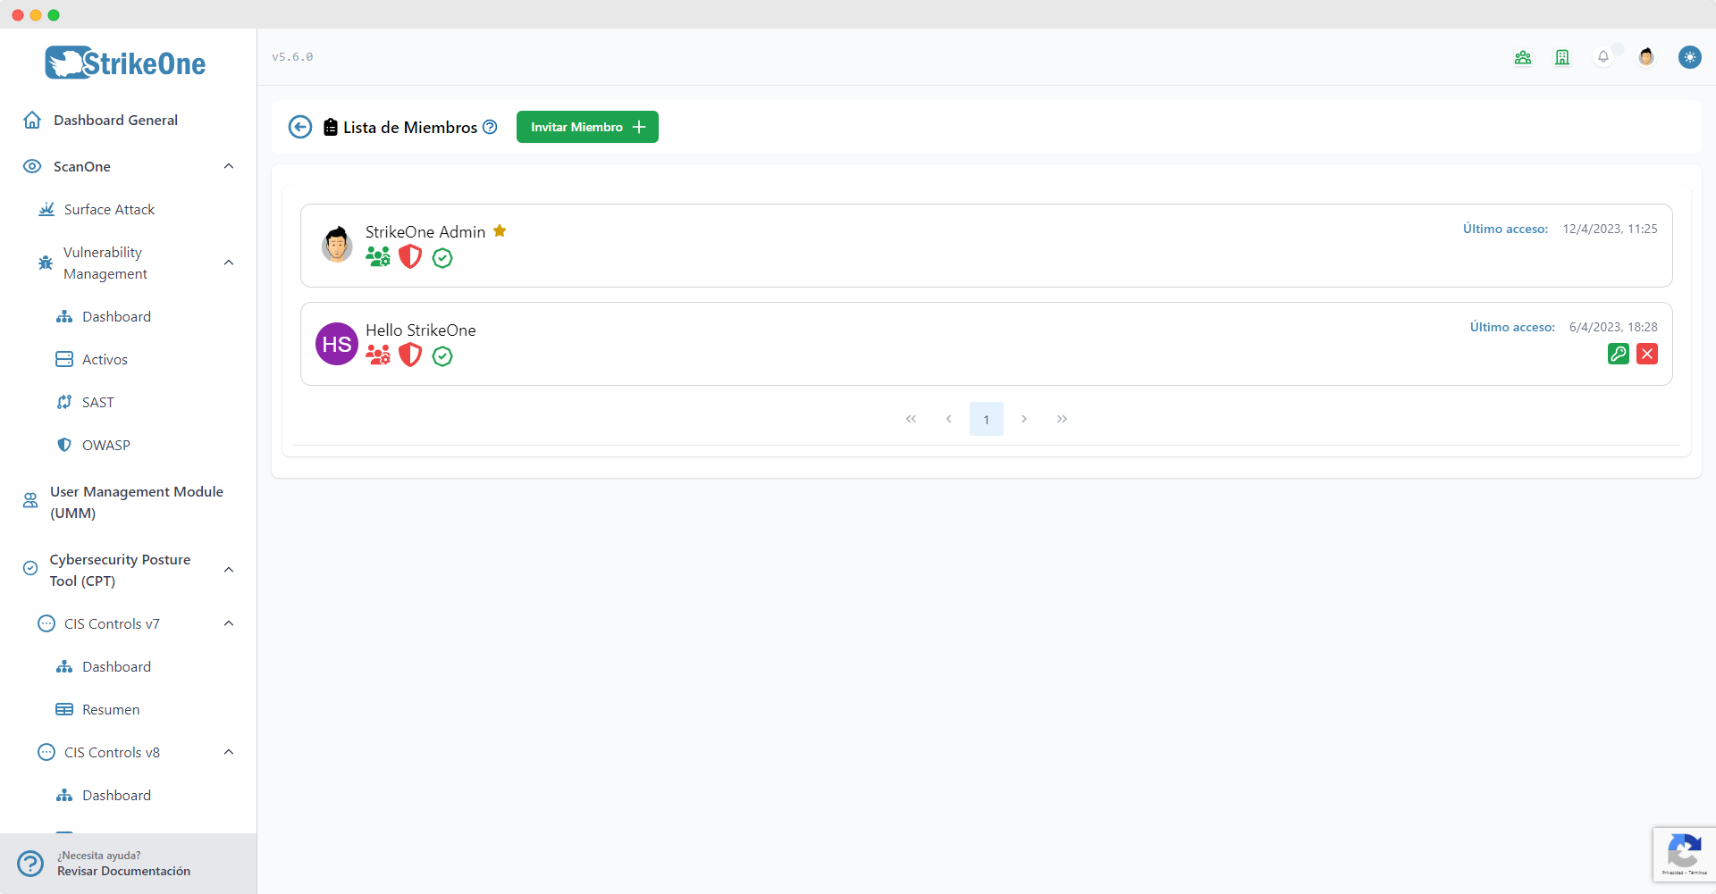Open the Dashboard under CIS Controls v7
Viewport: 1716px width, 894px height.
tap(116, 666)
